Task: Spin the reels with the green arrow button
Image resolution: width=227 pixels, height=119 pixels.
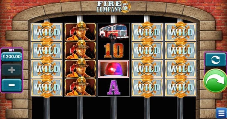Action: (x=215, y=81)
